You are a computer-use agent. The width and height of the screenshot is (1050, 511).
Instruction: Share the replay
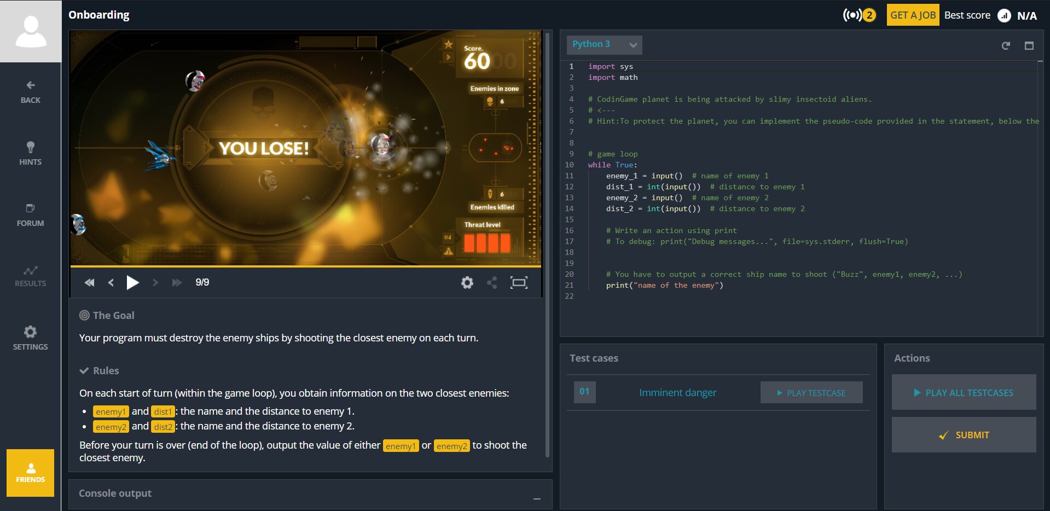(x=492, y=282)
